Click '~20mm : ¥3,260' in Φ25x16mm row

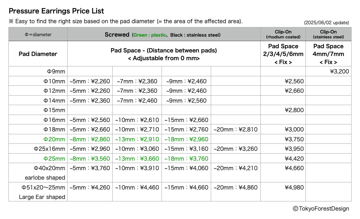tap(235, 149)
